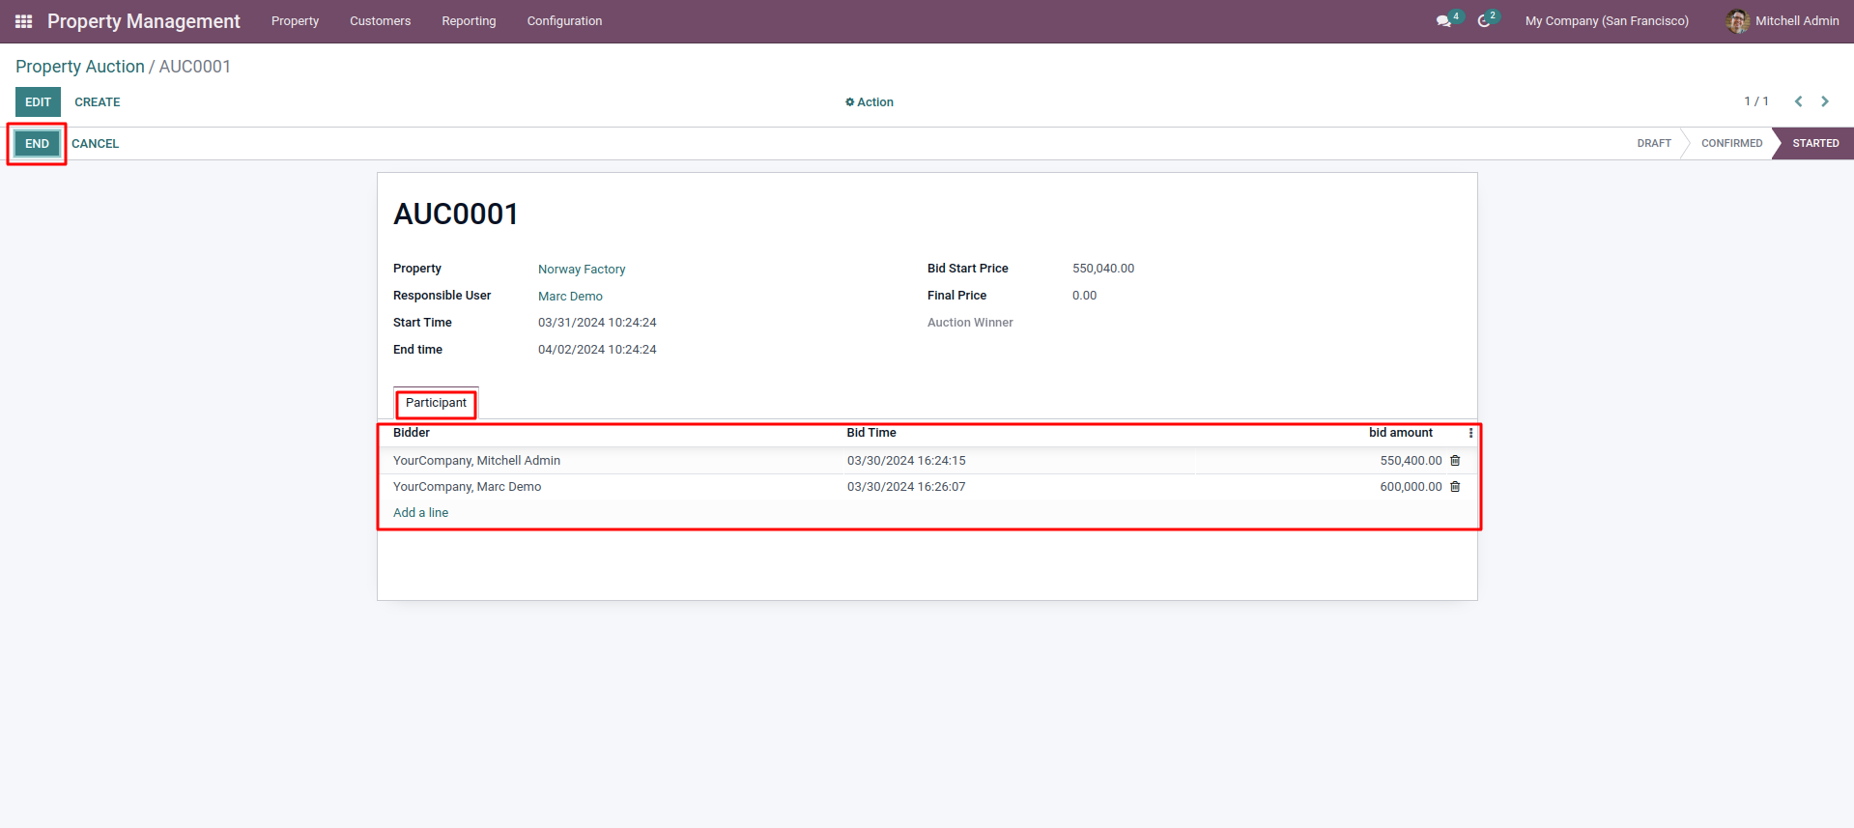Go to next record arrow
1854x828 pixels.
(1825, 101)
